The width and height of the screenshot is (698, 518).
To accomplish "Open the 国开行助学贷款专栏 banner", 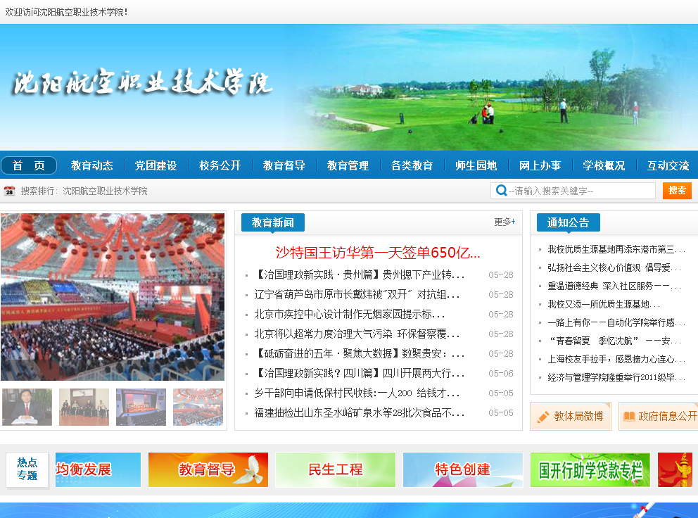I will [590, 469].
